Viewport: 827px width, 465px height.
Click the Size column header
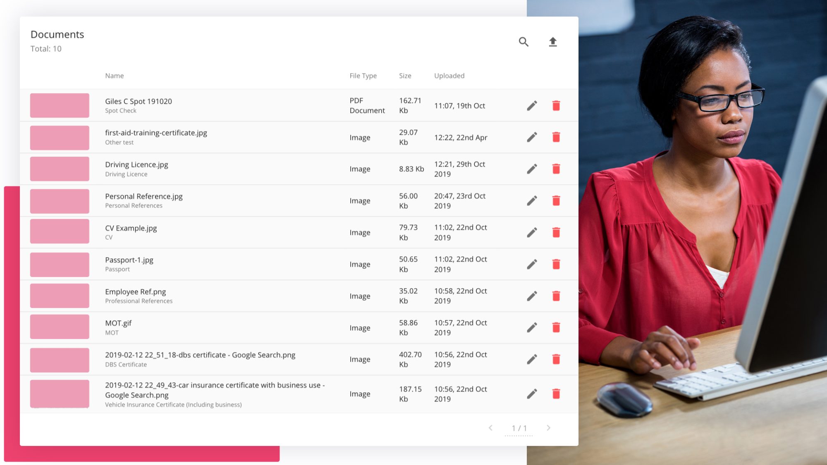(405, 76)
